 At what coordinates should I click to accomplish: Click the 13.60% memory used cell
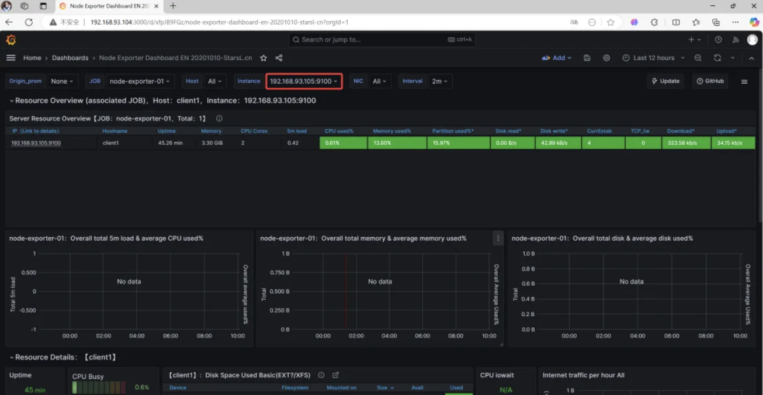(397, 143)
